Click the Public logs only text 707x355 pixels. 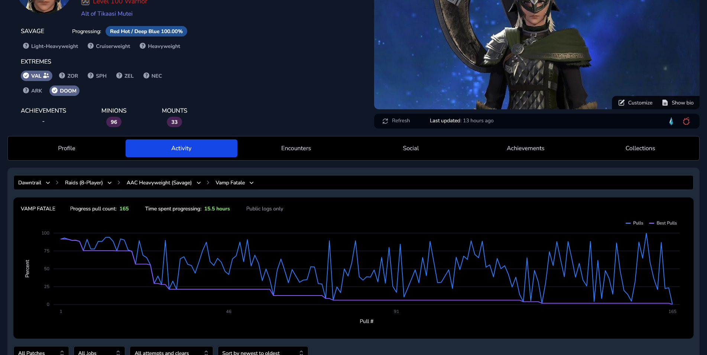[265, 209]
